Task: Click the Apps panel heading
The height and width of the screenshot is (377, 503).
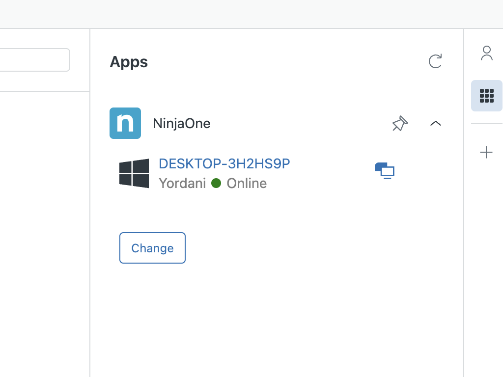Action: (129, 62)
